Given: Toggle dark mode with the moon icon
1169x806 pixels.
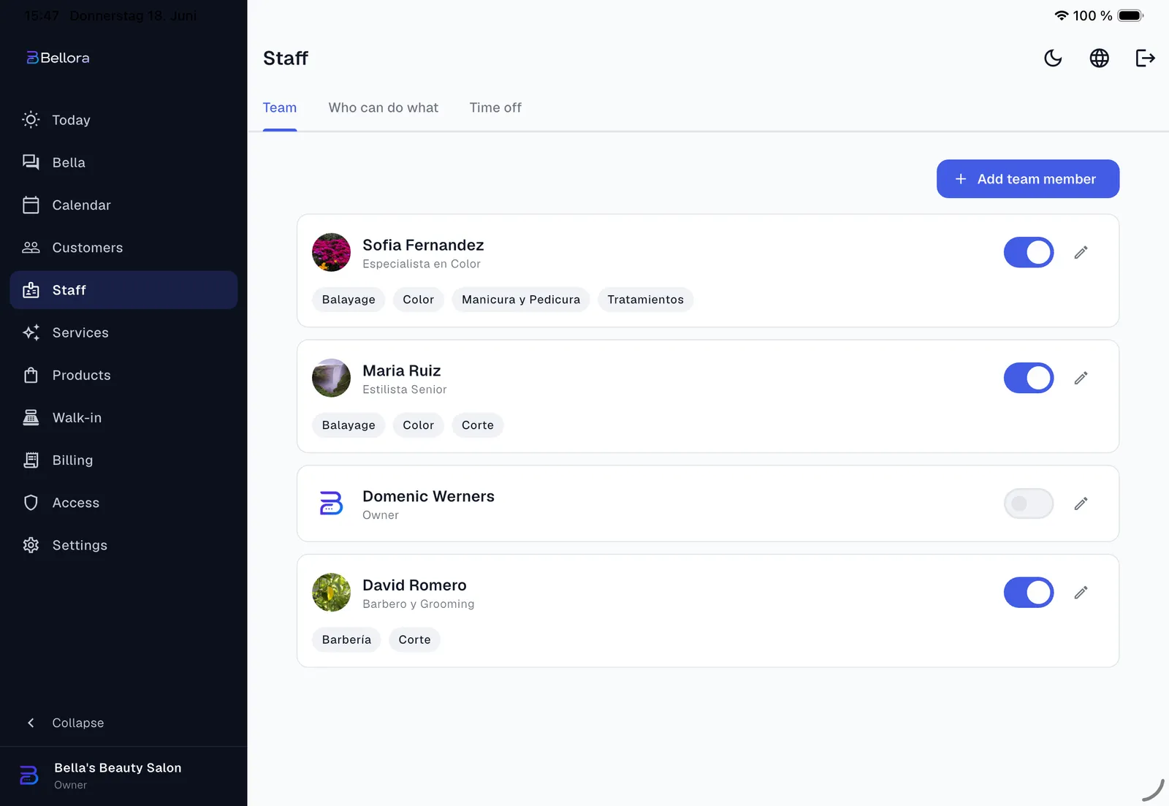Looking at the screenshot, I should point(1053,58).
